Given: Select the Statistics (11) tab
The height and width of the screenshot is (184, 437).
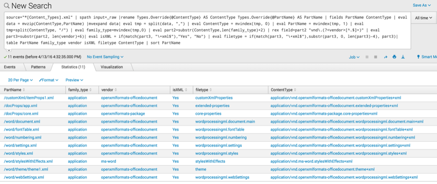Looking at the screenshot, I should (x=73, y=67).
